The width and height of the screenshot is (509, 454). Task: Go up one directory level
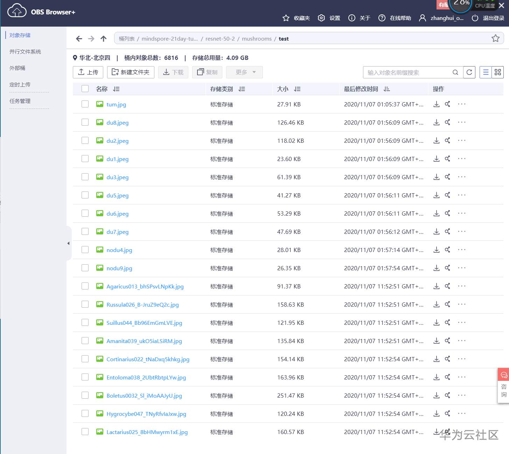(103, 39)
